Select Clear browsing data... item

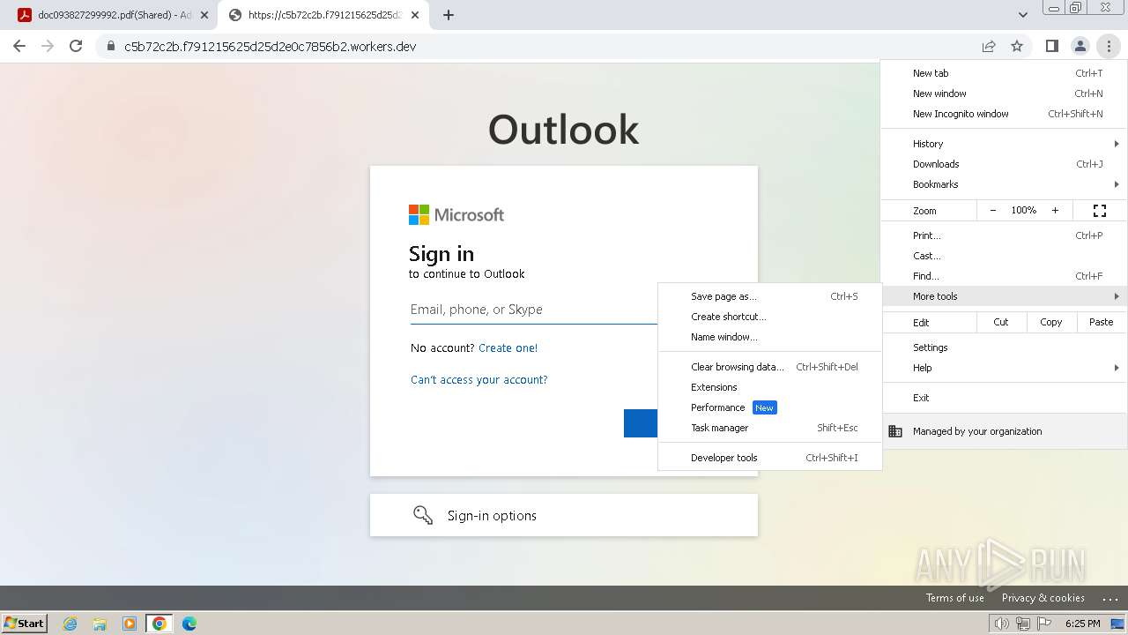770,367
